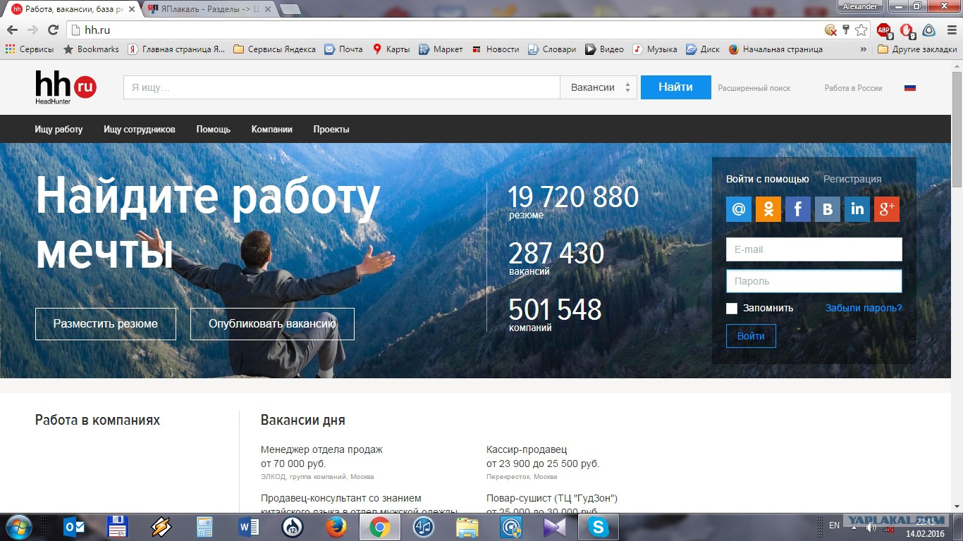Click the Mail.ru @ login icon
This screenshot has width=963, height=541.
click(739, 209)
